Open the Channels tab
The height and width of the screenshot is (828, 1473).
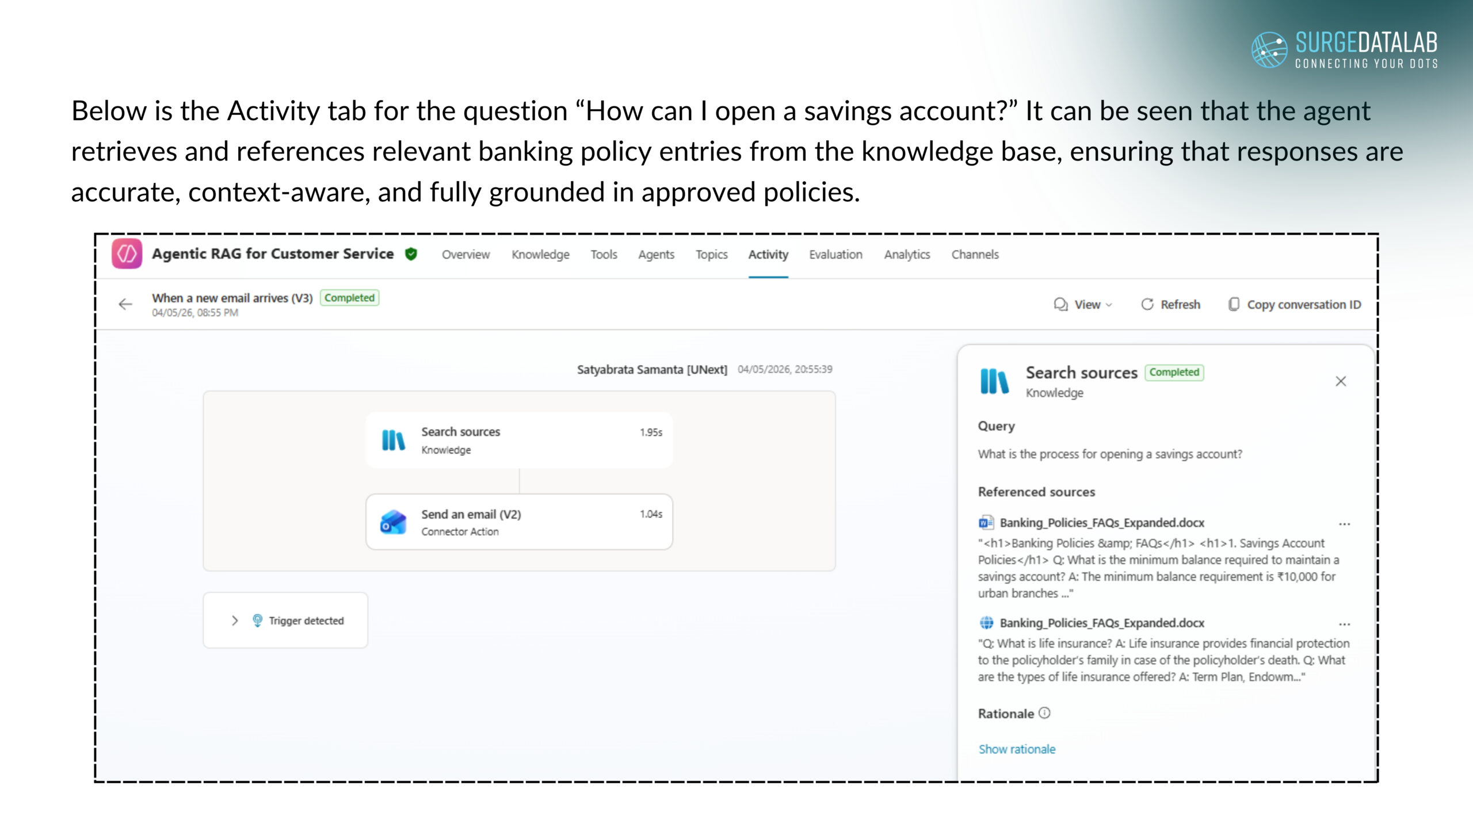[975, 254]
